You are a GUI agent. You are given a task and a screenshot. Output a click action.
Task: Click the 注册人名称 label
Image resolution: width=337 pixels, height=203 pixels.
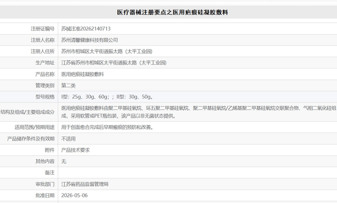point(43,40)
